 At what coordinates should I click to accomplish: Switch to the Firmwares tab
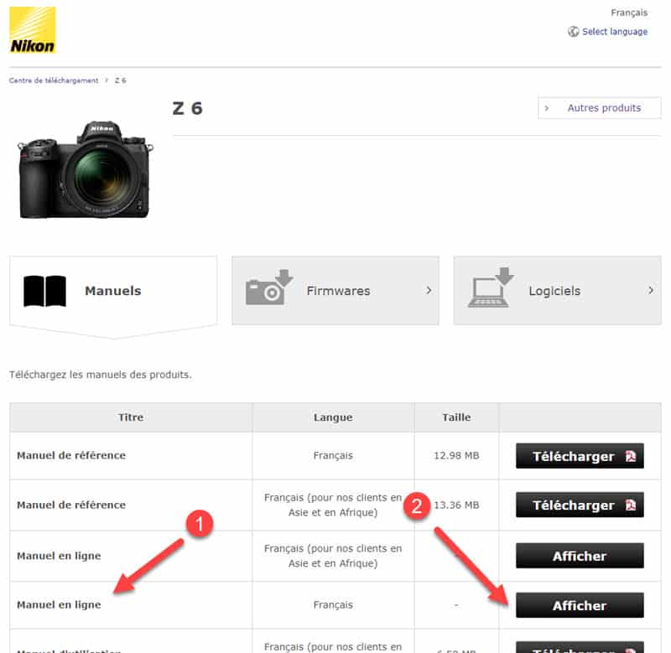[335, 291]
